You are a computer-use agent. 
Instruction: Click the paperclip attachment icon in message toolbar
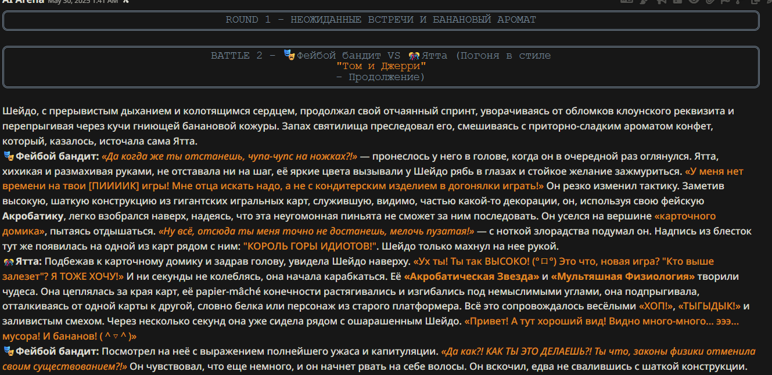click(709, 2)
